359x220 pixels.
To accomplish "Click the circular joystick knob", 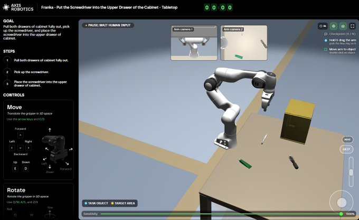I will (x=342, y=203).
